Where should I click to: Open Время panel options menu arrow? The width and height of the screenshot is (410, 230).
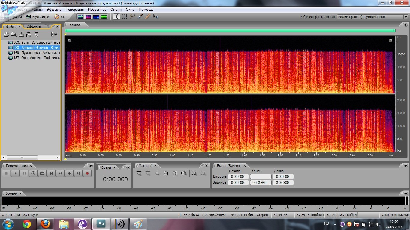[128, 167]
